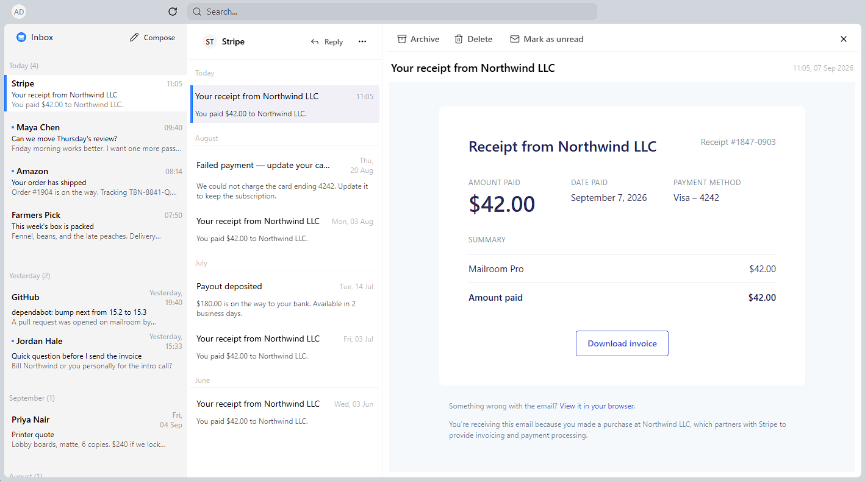The width and height of the screenshot is (865, 481).
Task: Open Maya Chen's email about Thursday's review
Action: 96,137
